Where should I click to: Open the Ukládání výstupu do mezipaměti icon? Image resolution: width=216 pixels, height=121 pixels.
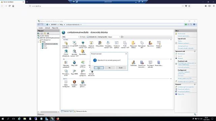pos(83,73)
